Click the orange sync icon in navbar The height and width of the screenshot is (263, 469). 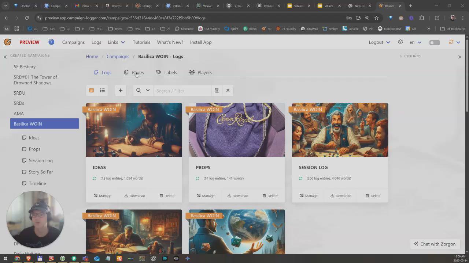click(451, 42)
